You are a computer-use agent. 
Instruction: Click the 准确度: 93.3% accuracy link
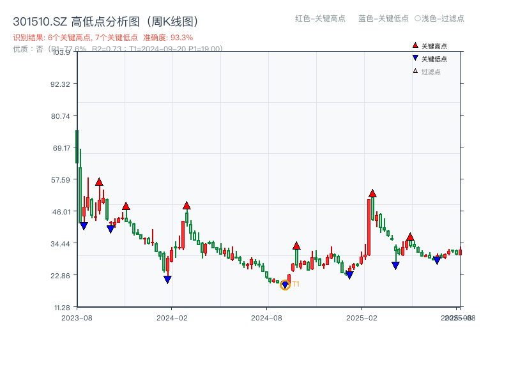pyautogui.click(x=168, y=35)
